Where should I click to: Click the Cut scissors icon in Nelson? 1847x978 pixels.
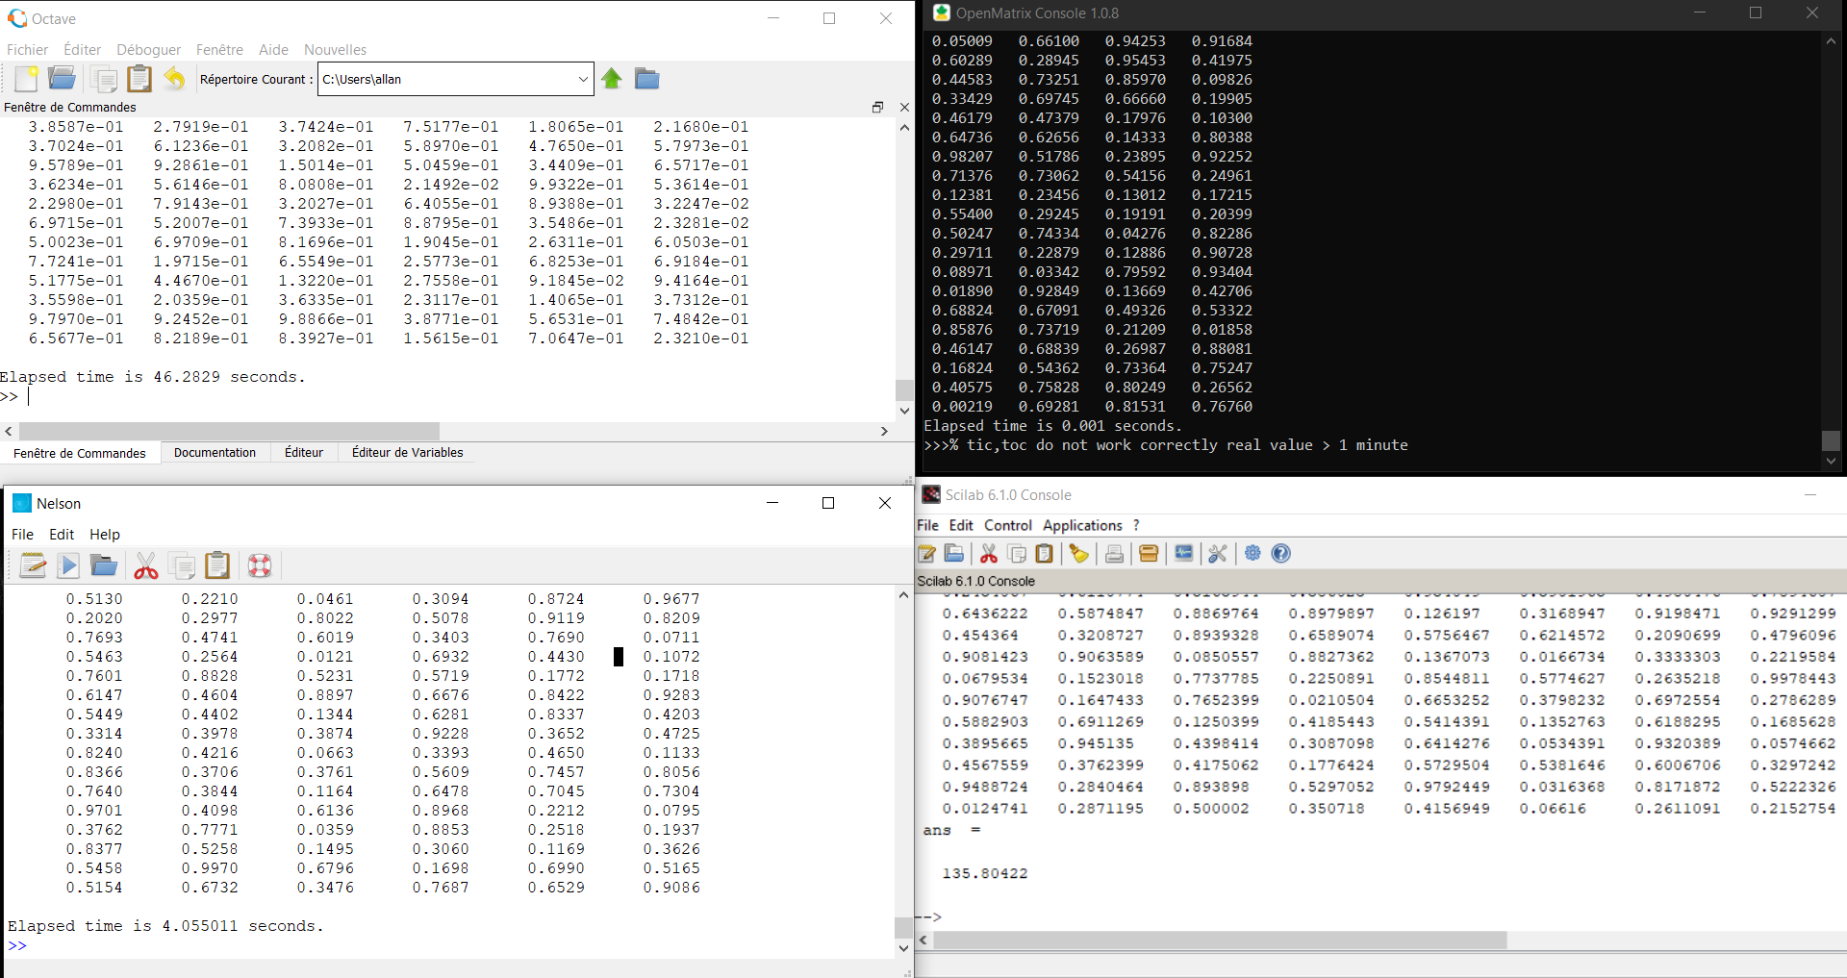[146, 565]
